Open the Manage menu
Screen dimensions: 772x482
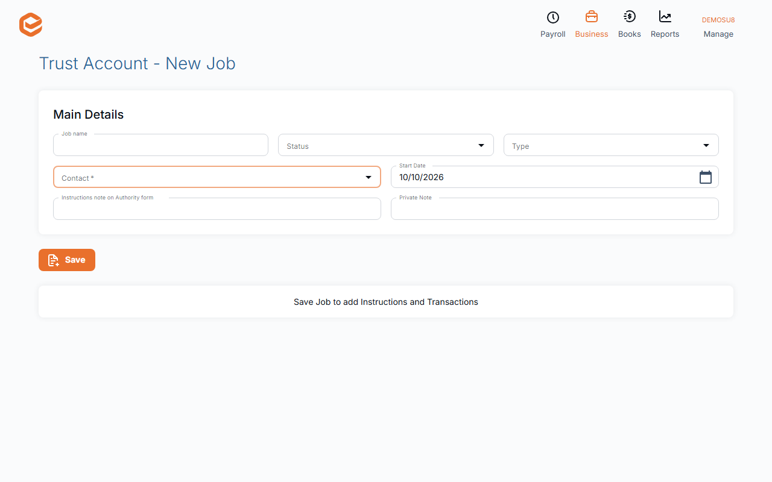coord(718,34)
